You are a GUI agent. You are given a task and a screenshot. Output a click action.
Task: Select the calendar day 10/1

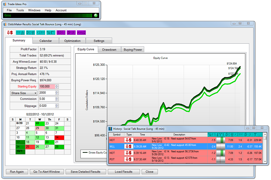(x=20, y=151)
